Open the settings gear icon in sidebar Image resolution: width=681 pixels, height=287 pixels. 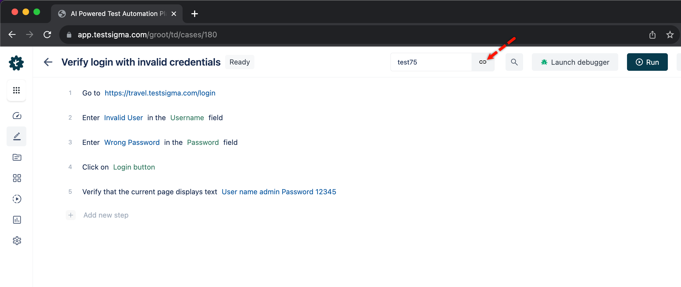point(17,241)
